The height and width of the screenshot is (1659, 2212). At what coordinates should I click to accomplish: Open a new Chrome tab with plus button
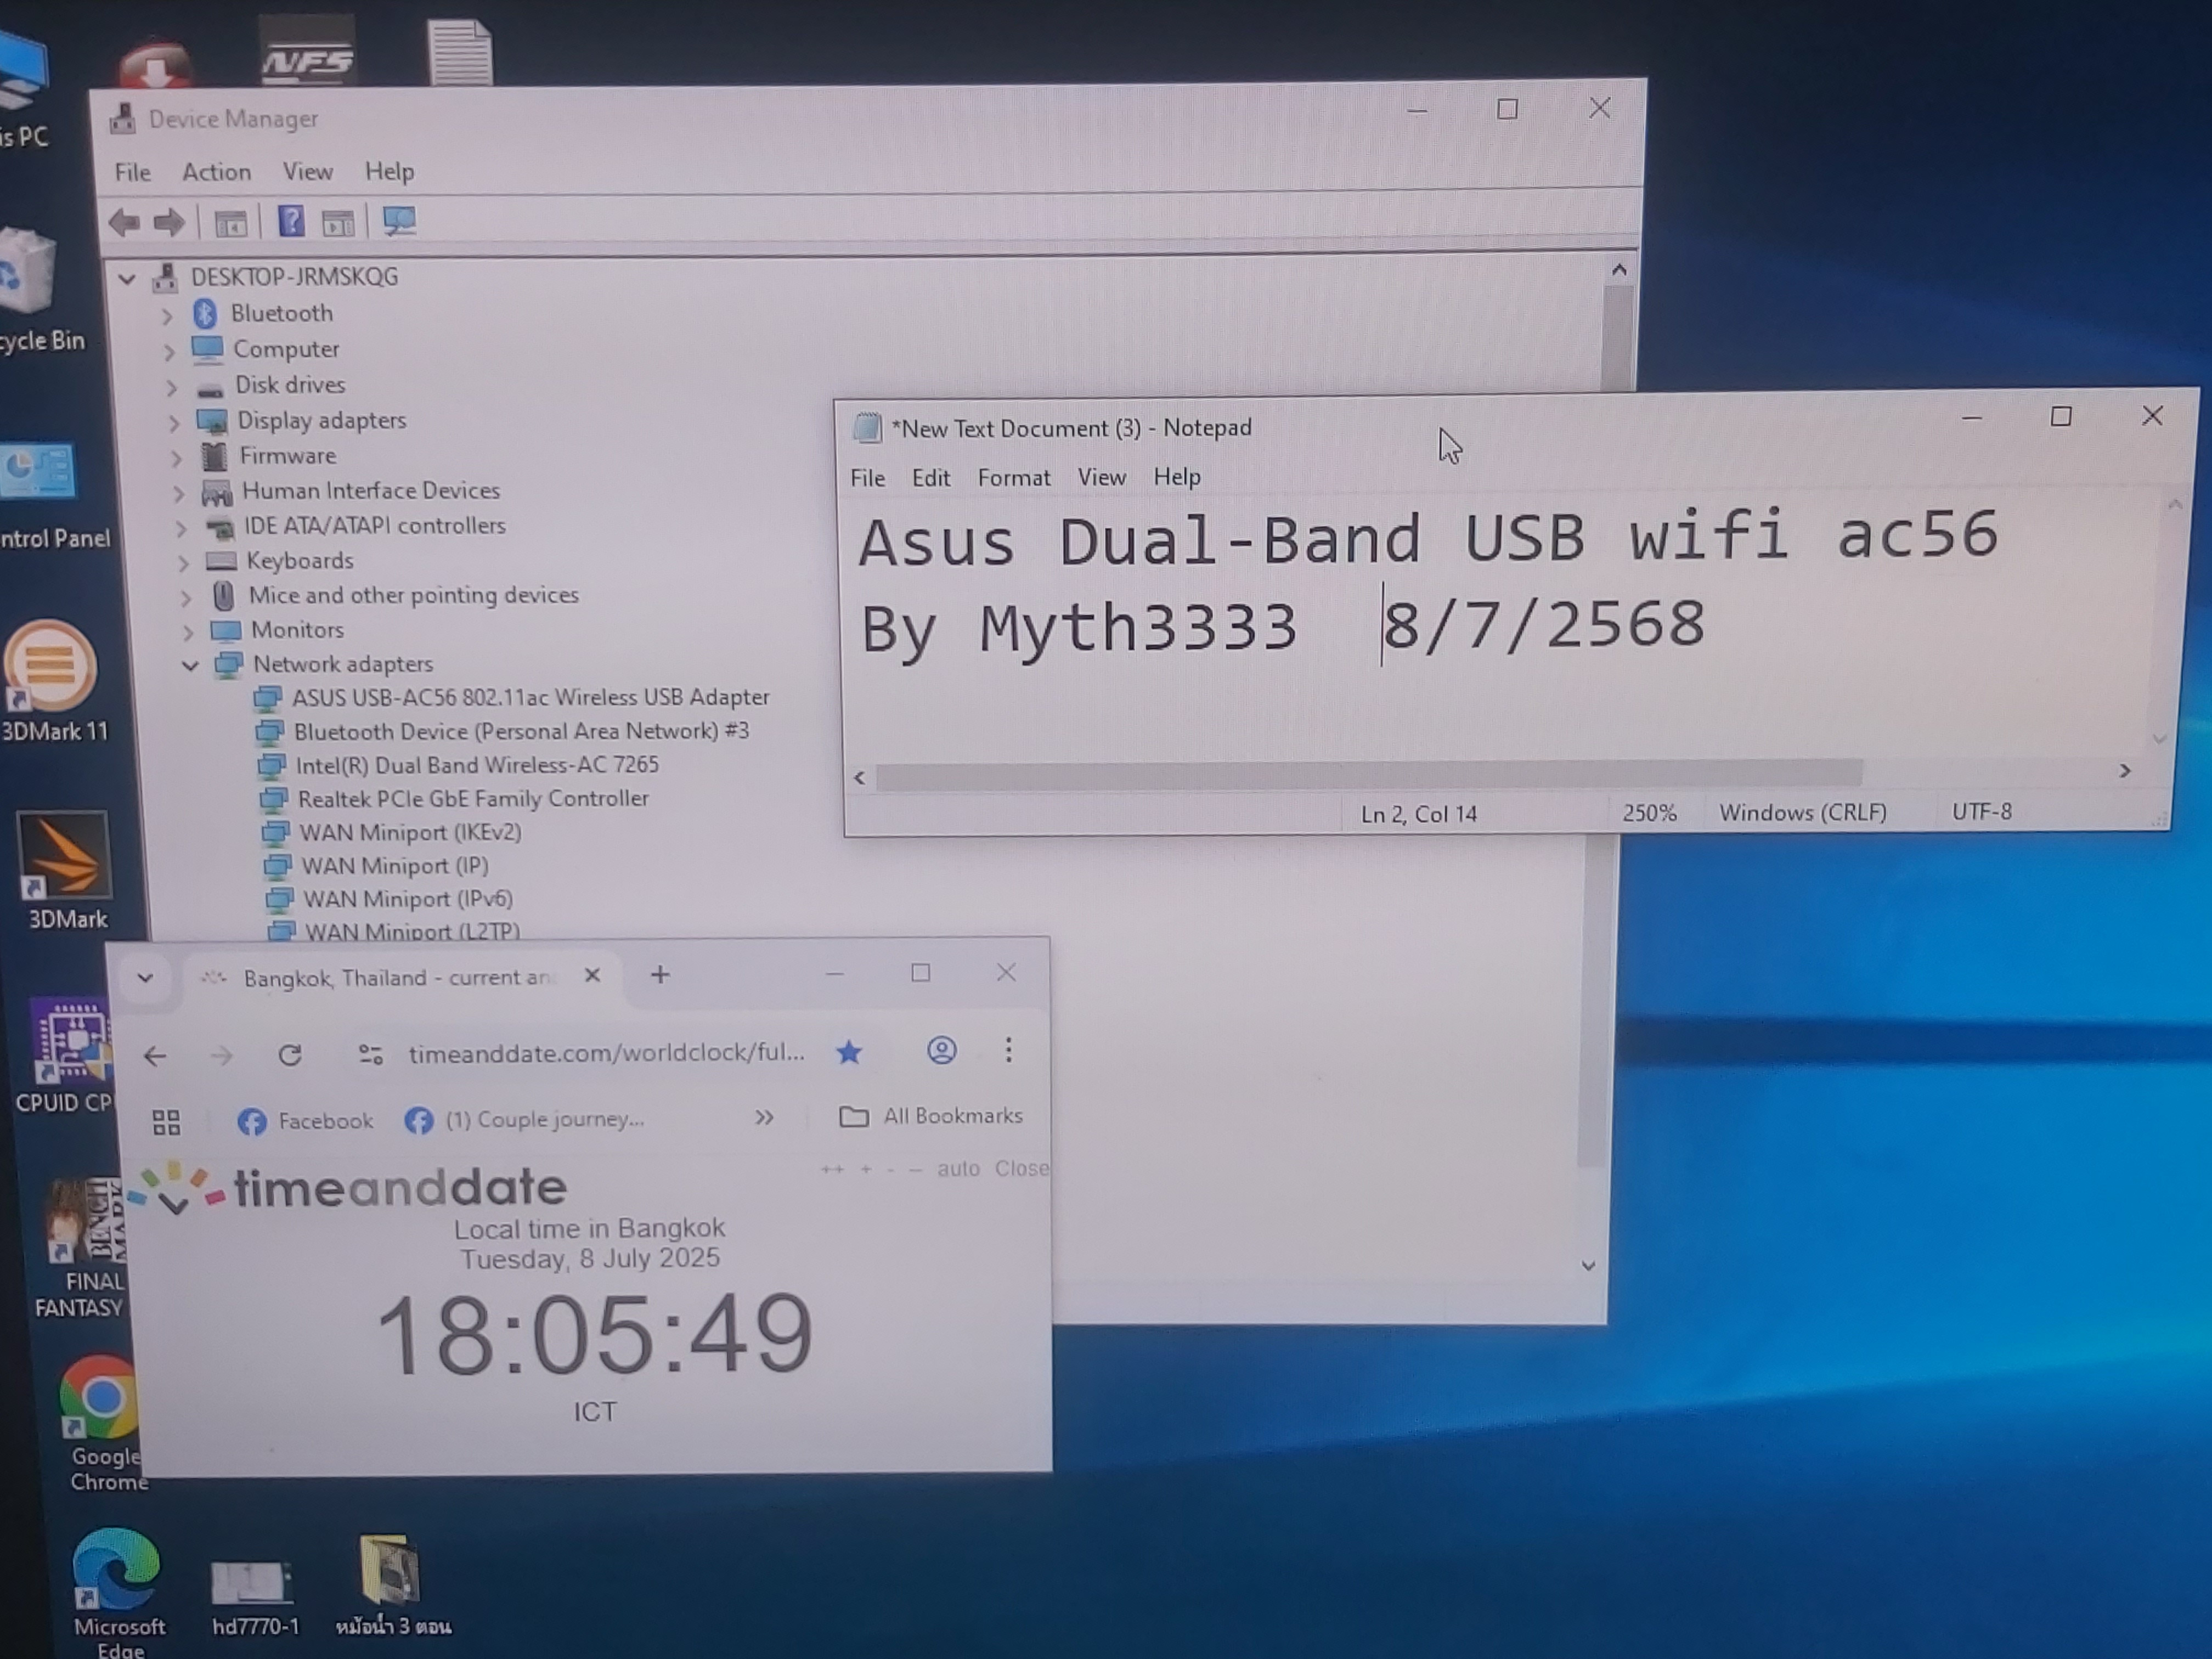(x=660, y=975)
